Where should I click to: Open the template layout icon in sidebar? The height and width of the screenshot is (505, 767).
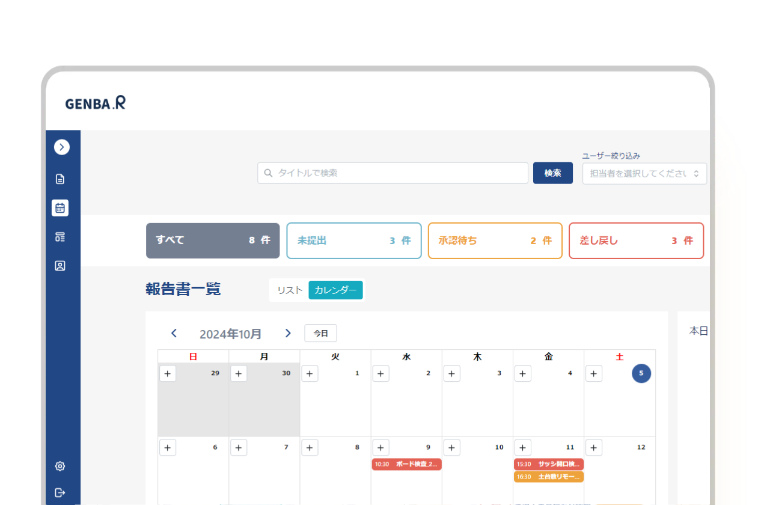point(60,237)
